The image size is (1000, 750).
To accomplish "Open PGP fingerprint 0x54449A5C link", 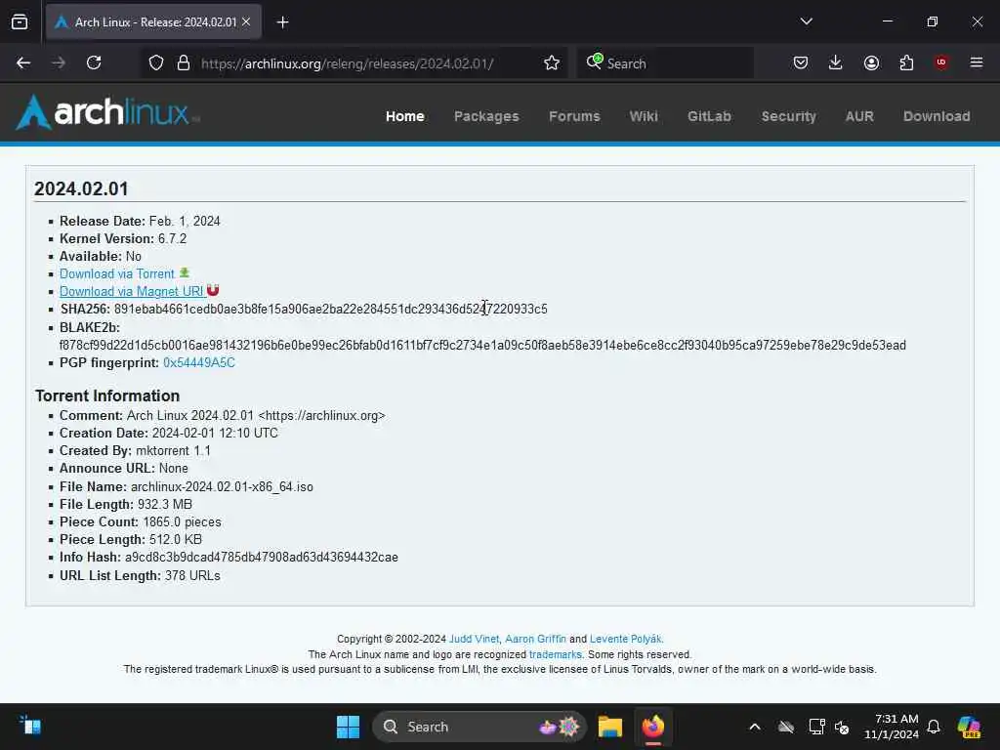I will click(x=199, y=363).
